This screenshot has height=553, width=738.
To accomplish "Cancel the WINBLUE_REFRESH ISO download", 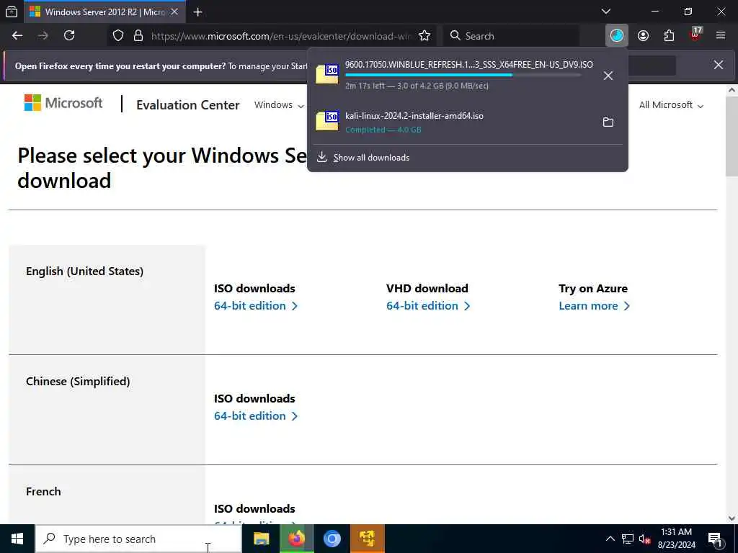I will point(608,76).
